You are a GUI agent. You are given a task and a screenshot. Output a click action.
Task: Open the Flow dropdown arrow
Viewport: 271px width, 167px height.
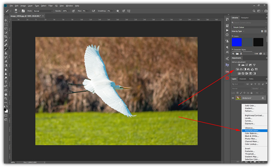tap(89, 11)
